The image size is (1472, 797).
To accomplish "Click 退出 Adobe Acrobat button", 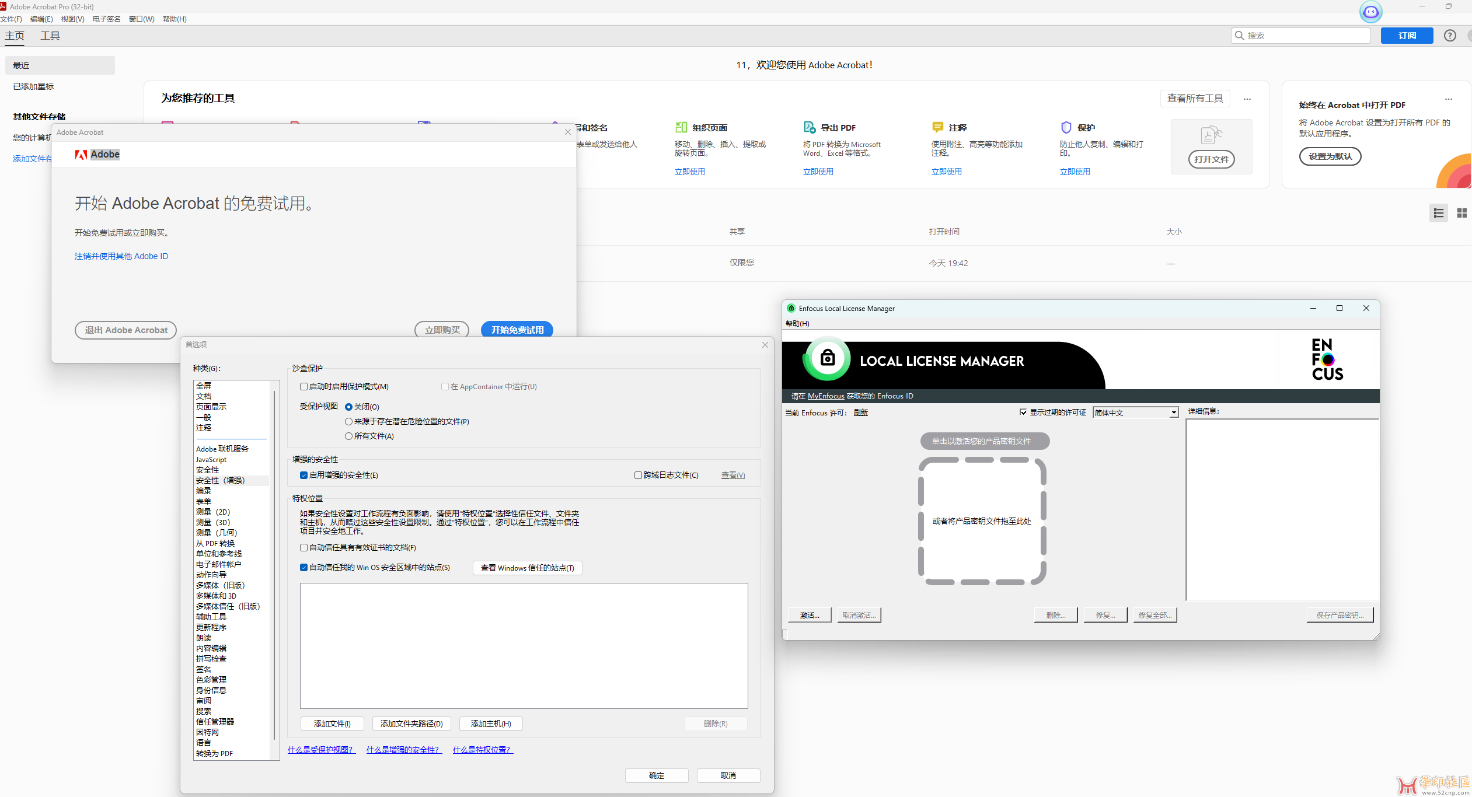I will 125,330.
